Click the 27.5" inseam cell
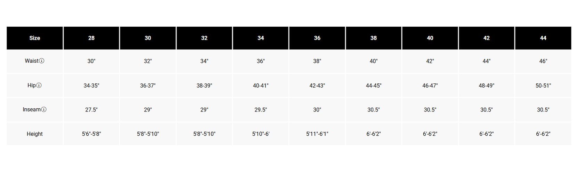 [91, 110]
